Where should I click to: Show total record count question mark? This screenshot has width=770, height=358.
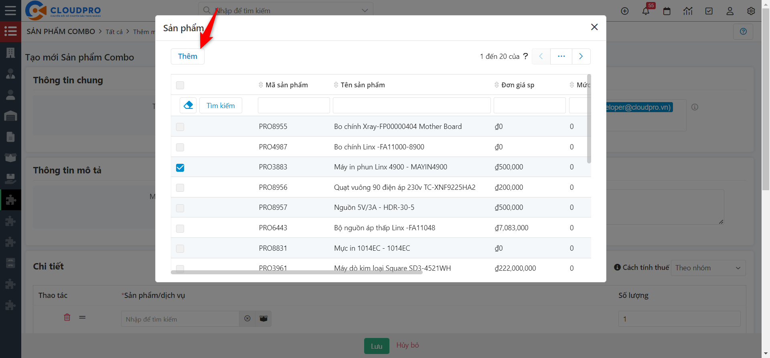525,56
